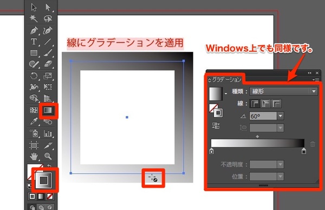
Task: Open gradient swatch preset arrow
Action: coord(226,93)
